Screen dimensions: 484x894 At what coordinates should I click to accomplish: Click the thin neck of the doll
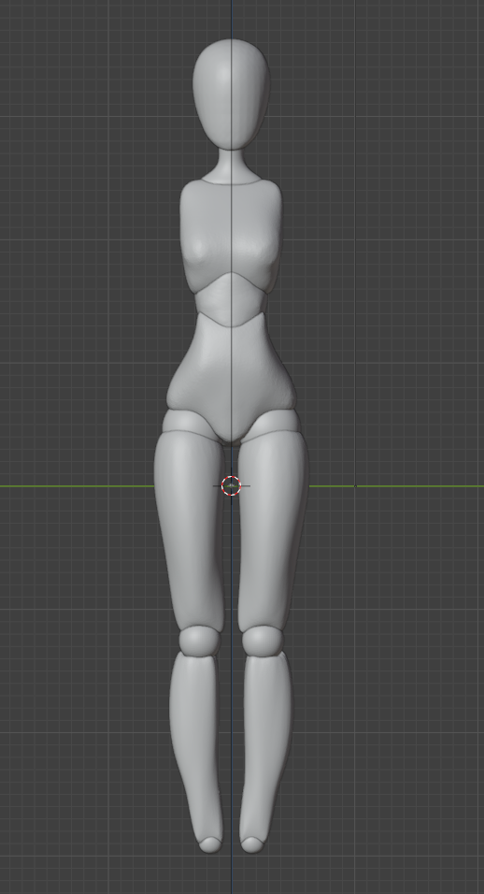point(231,166)
